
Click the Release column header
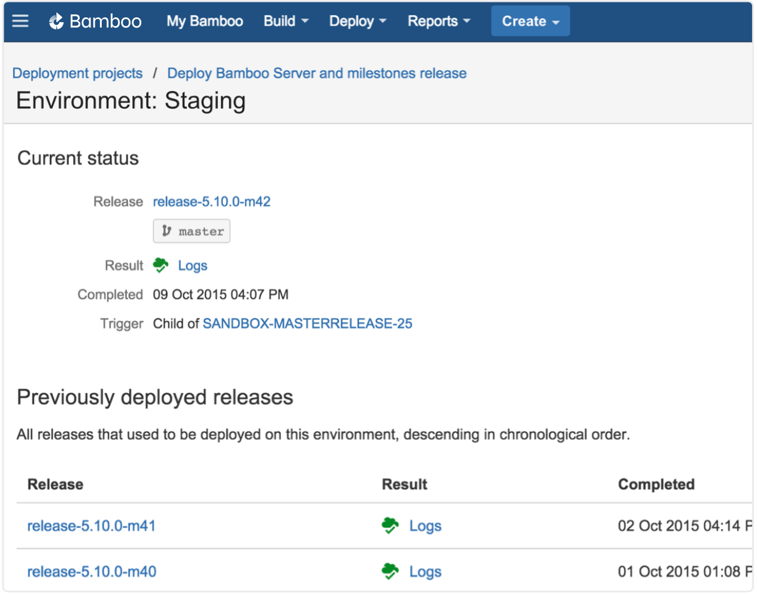point(55,484)
